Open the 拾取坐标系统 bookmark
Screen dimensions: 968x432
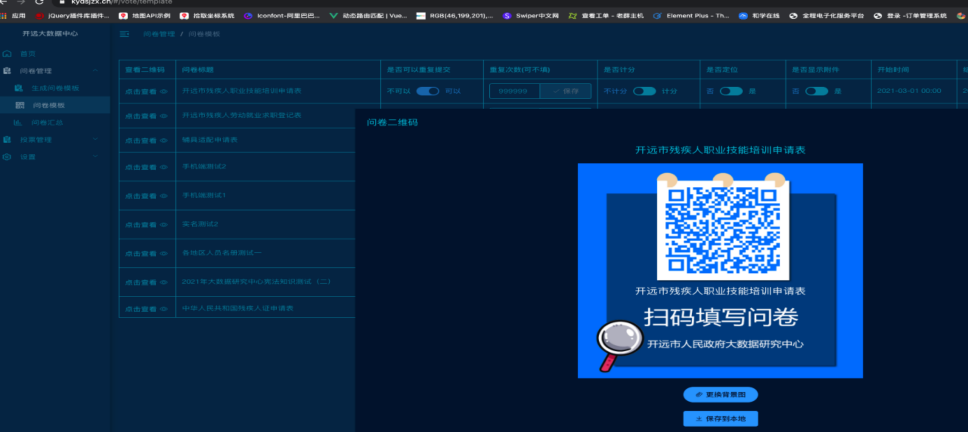point(207,16)
